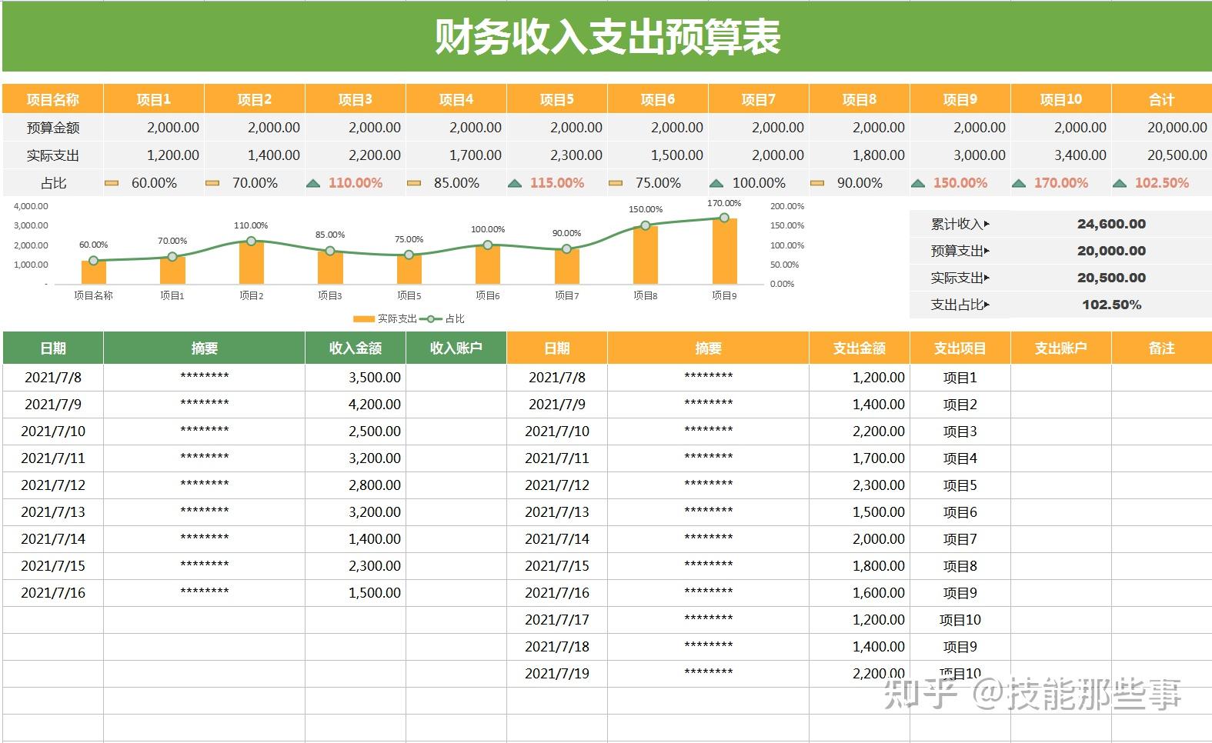Click the green triangle icon beside 110.00%
Image resolution: width=1212 pixels, height=743 pixels.
point(313,183)
